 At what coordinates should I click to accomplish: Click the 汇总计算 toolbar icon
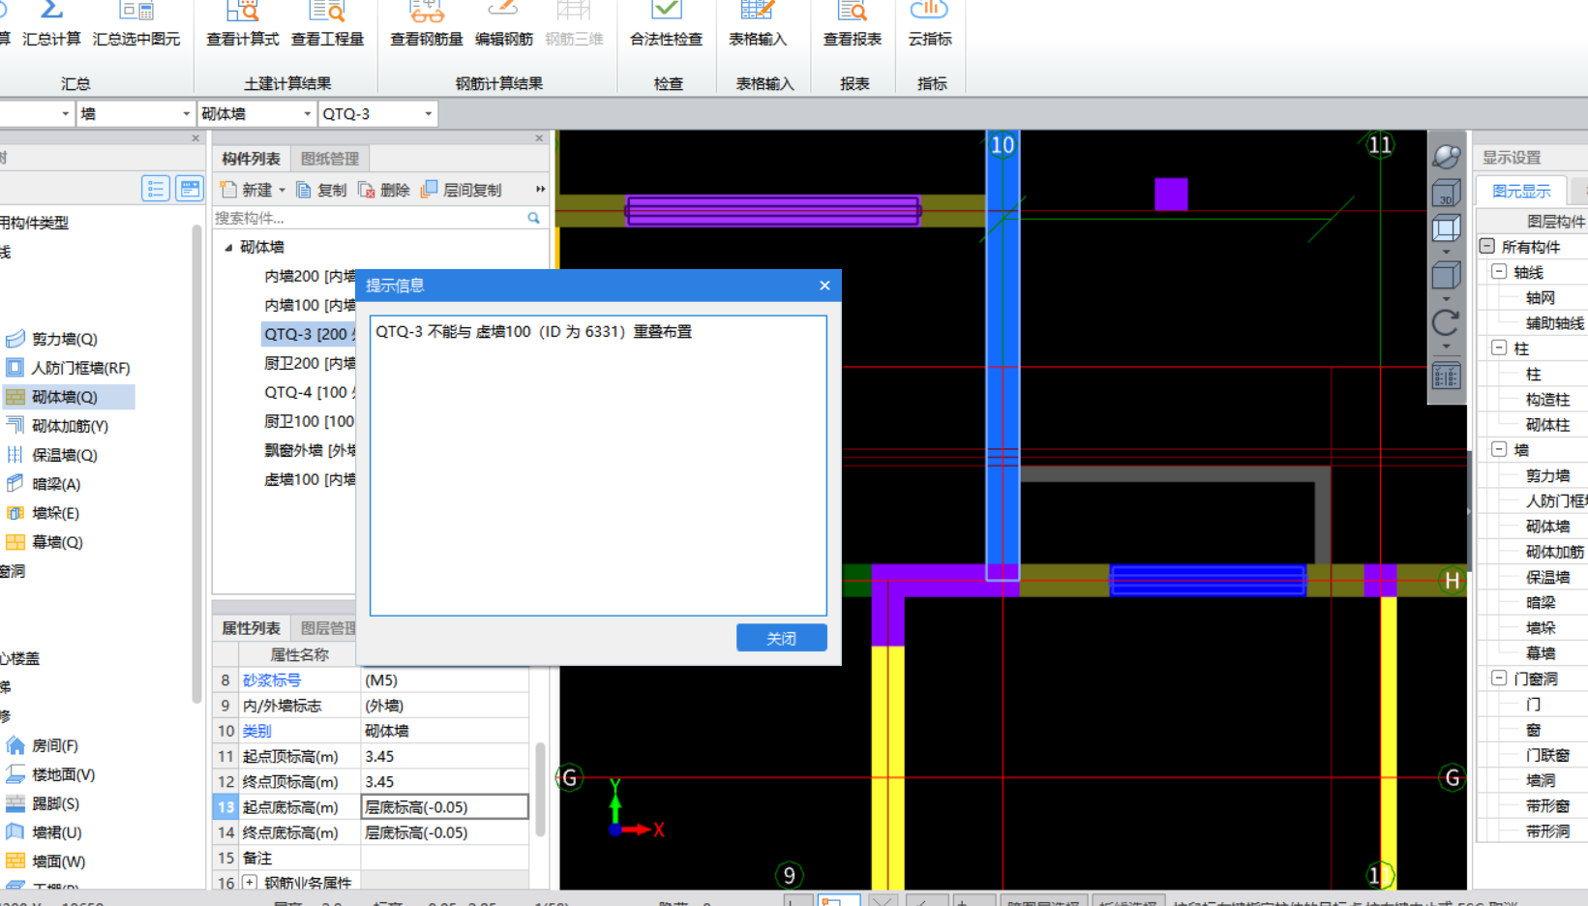(51, 24)
